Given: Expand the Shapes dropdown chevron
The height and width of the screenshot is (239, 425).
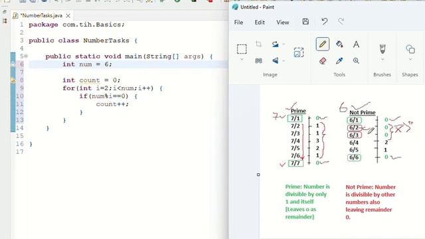Looking at the screenshot, I should (x=410, y=59).
